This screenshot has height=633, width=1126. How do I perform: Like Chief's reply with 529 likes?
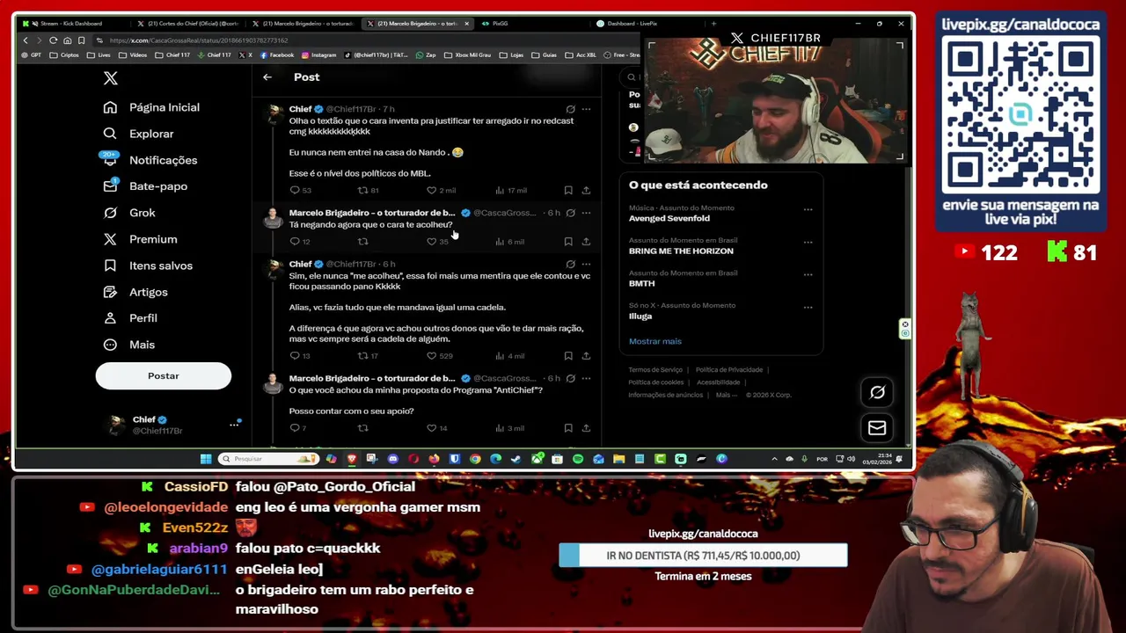[x=440, y=356]
